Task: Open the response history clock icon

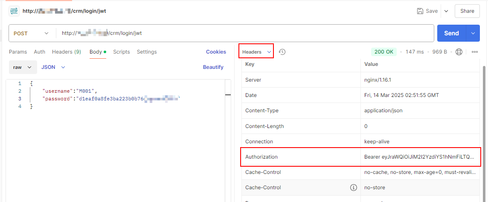Action: (x=282, y=52)
